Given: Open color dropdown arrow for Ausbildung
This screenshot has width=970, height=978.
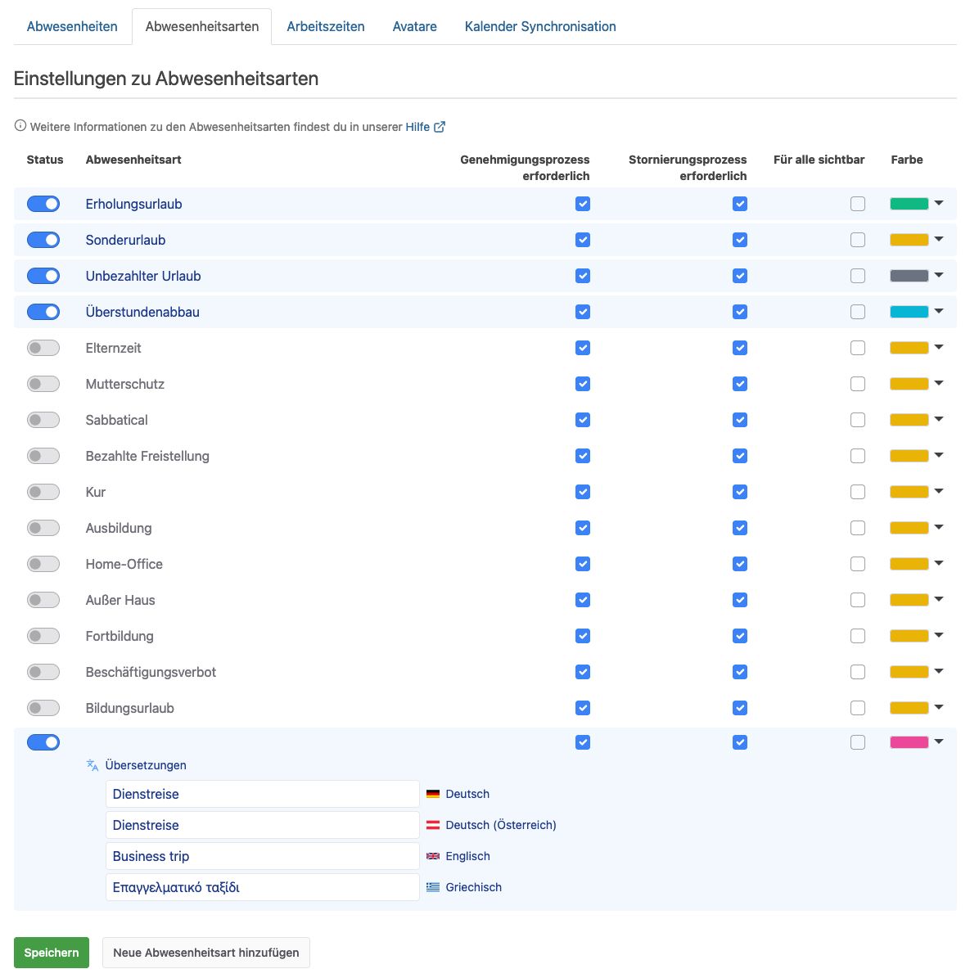Looking at the screenshot, I should pos(939,528).
